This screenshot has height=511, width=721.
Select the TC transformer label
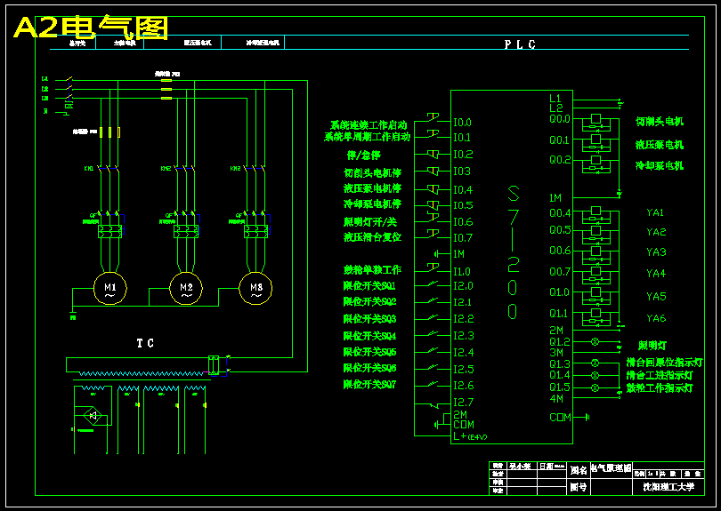[x=145, y=343]
